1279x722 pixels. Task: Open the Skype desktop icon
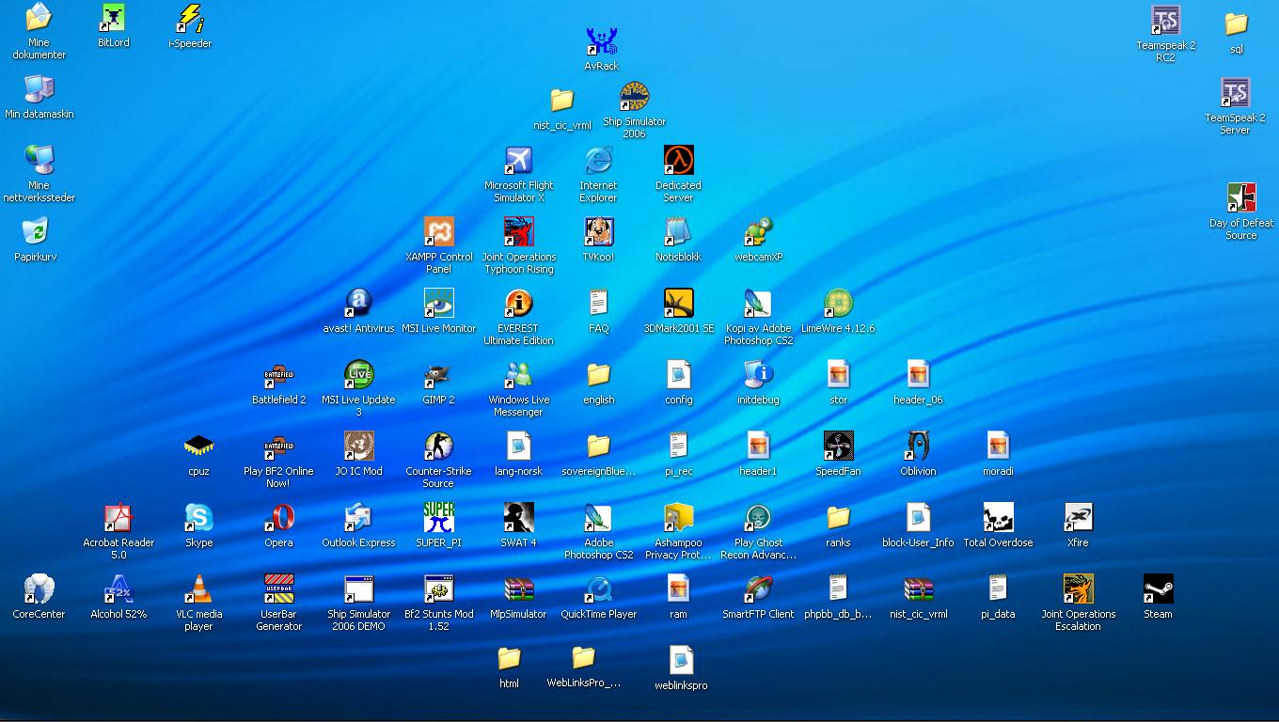click(x=198, y=518)
